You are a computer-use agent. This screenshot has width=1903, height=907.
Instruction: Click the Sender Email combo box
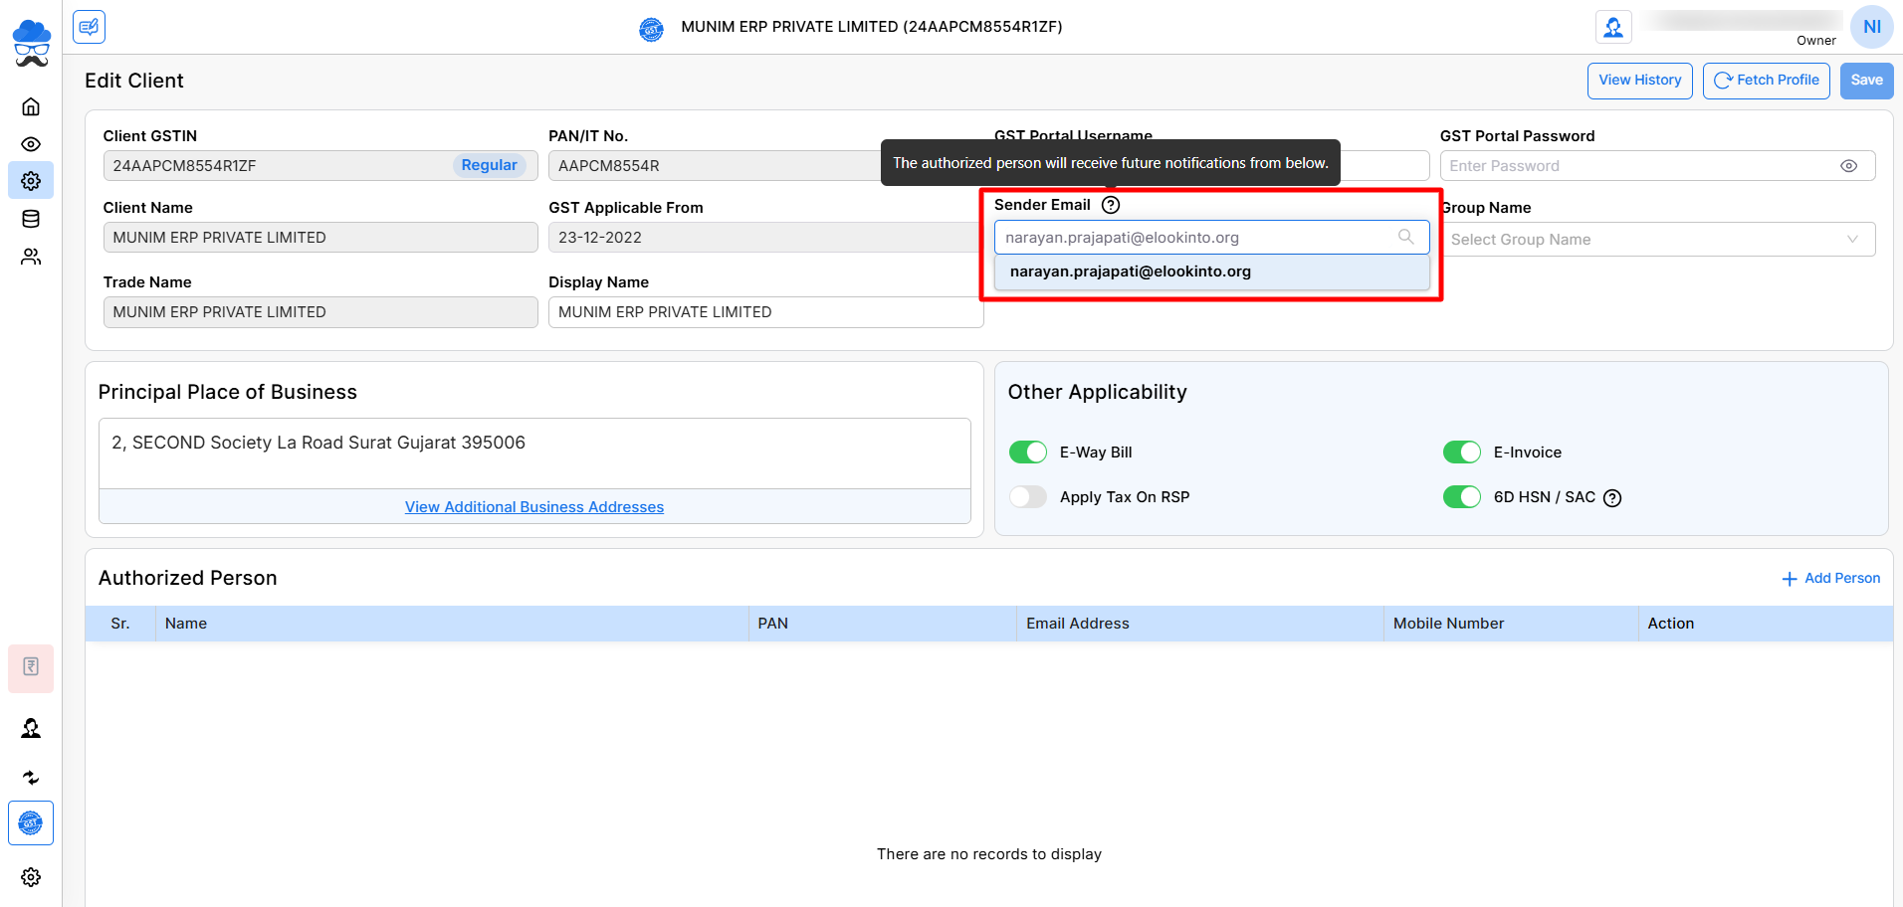1211,238
